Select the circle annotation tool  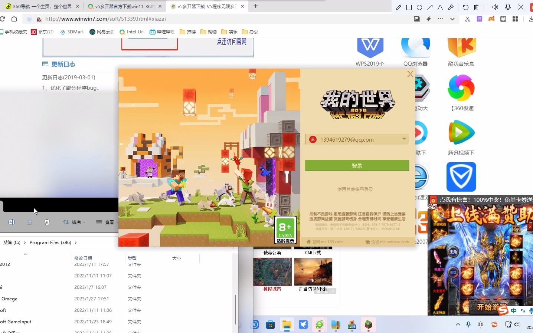[x=419, y=7]
